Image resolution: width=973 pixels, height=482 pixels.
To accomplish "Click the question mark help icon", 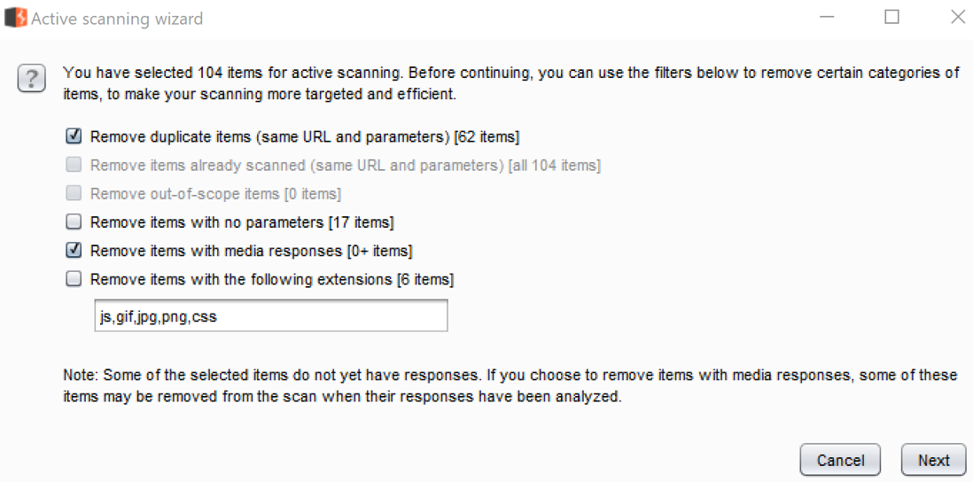I will tap(32, 80).
